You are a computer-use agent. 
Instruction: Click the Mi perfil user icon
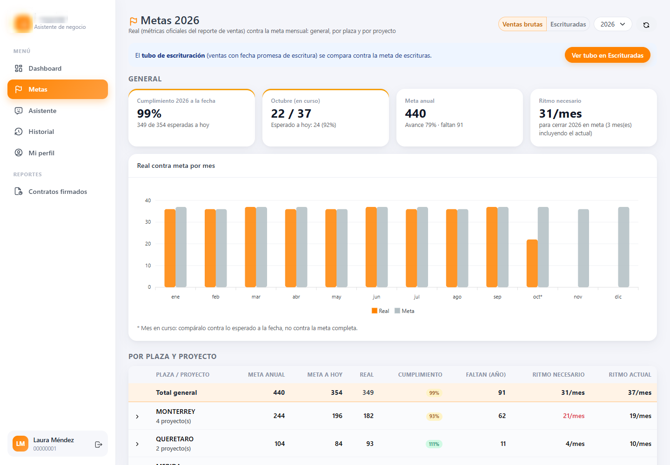coord(19,153)
